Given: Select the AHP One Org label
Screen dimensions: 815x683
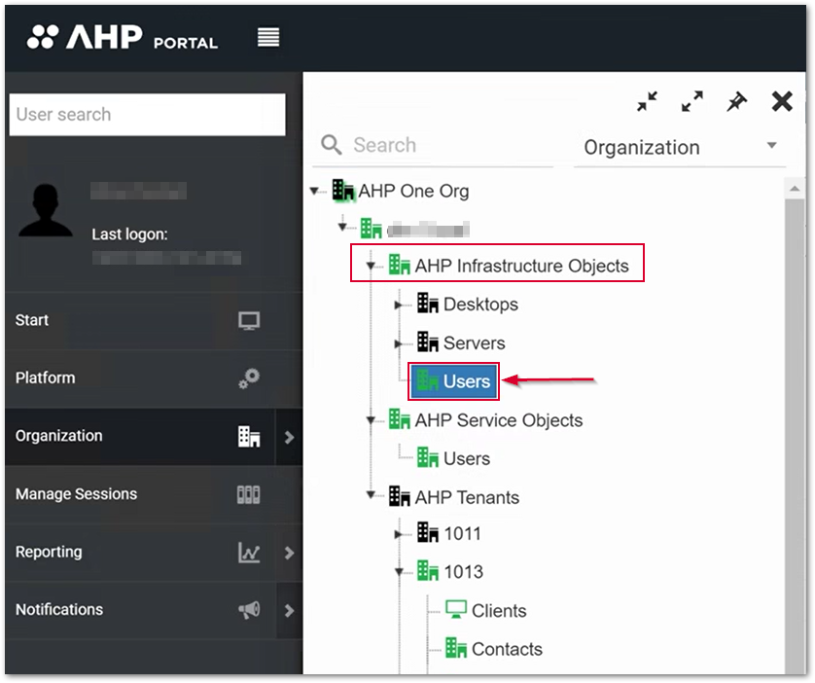Looking at the screenshot, I should click(413, 191).
